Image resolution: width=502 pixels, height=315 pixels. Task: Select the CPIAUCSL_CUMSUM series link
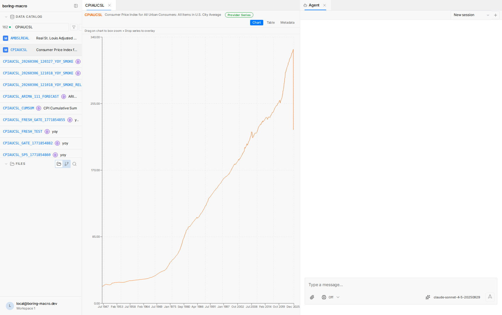pos(18,108)
